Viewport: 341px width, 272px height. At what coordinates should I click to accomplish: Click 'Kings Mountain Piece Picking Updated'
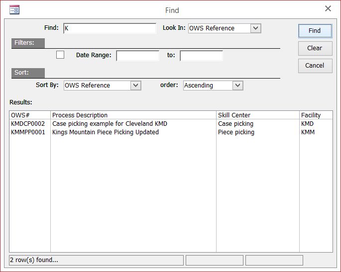pyautogui.click(x=106, y=132)
